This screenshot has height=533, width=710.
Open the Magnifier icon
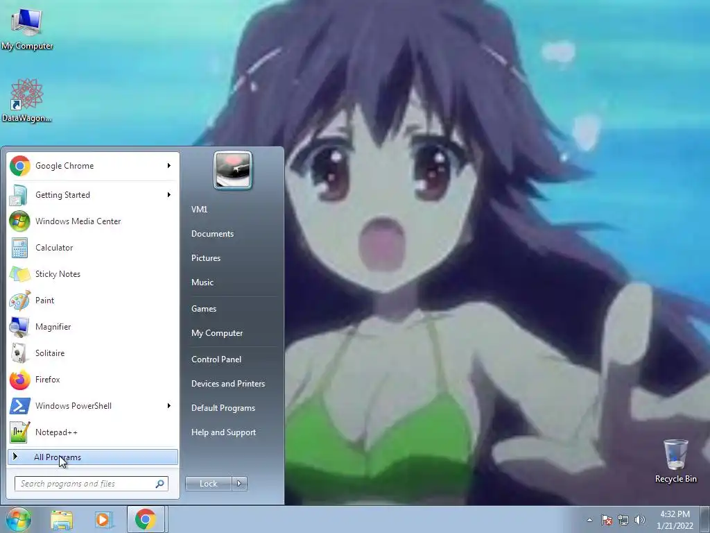click(x=19, y=327)
